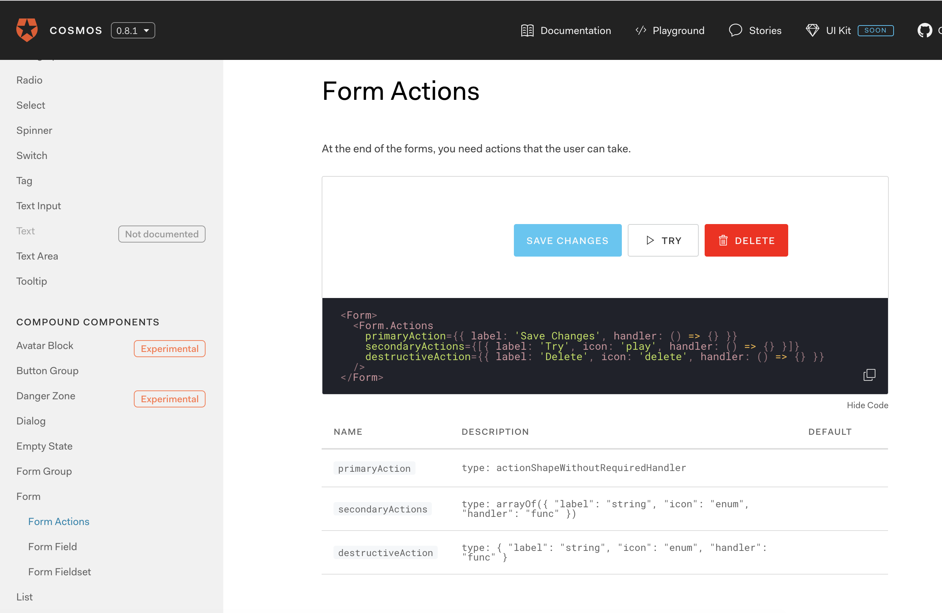Switch to the Form Field page
This screenshot has width=942, height=613.
coord(52,546)
